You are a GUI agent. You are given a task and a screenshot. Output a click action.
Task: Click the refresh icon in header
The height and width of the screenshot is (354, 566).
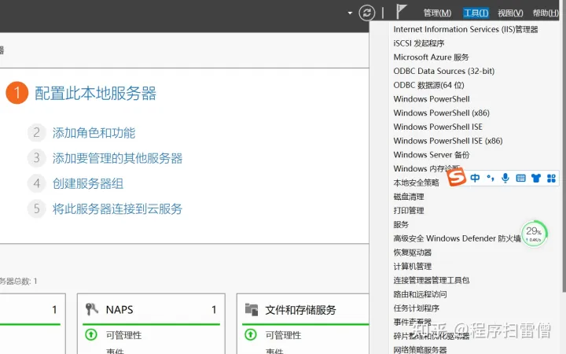point(367,13)
